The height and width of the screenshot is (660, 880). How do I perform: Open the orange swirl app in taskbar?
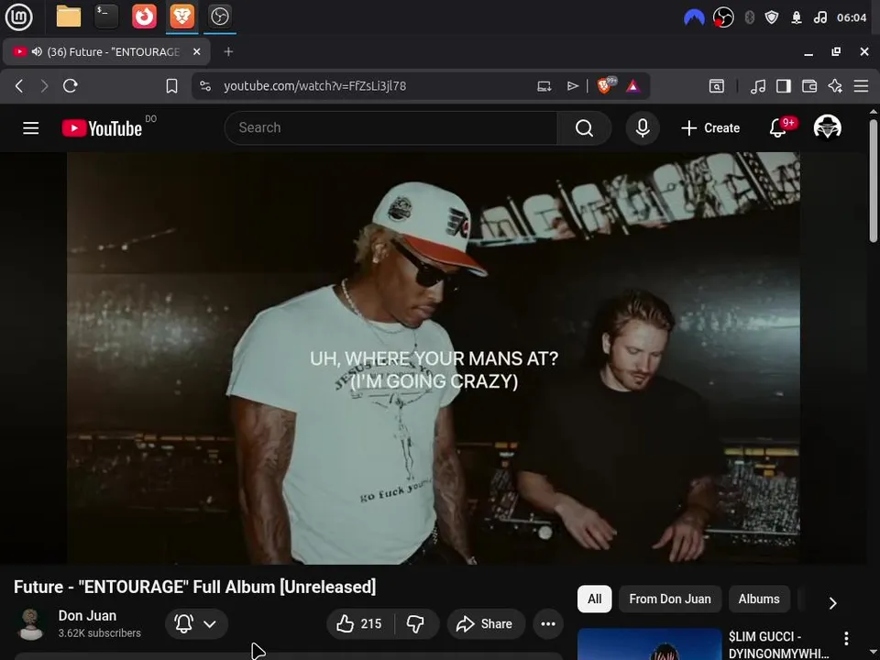pyautogui.click(x=144, y=16)
